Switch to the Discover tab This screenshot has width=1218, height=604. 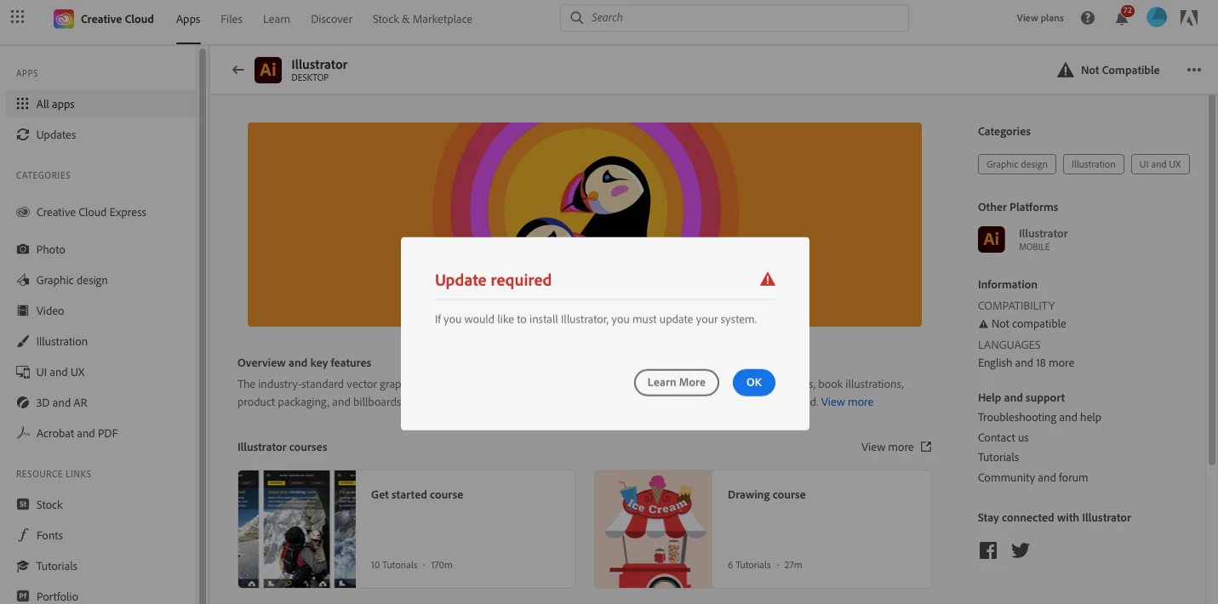(x=332, y=19)
